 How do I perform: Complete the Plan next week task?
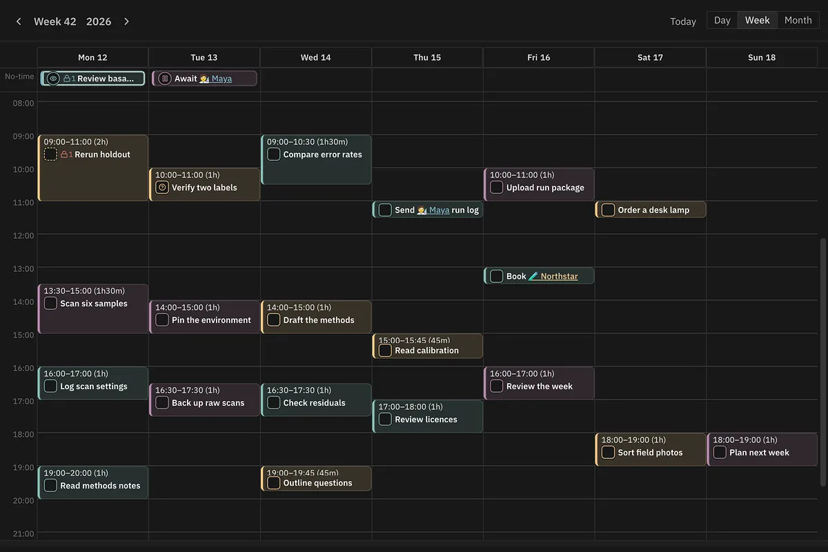pos(720,453)
